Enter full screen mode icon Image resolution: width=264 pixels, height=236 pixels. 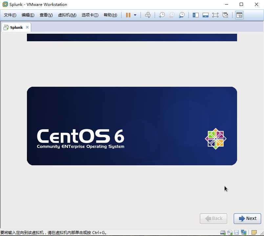215,15
